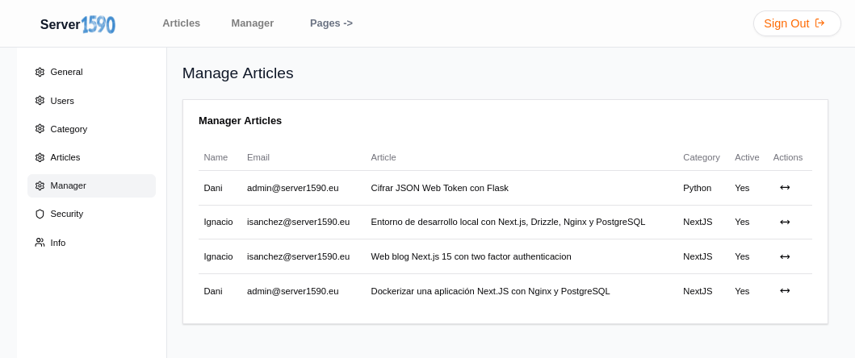Click the Web blog Next.js 15 article title
The width and height of the screenshot is (855, 358).
click(471, 256)
